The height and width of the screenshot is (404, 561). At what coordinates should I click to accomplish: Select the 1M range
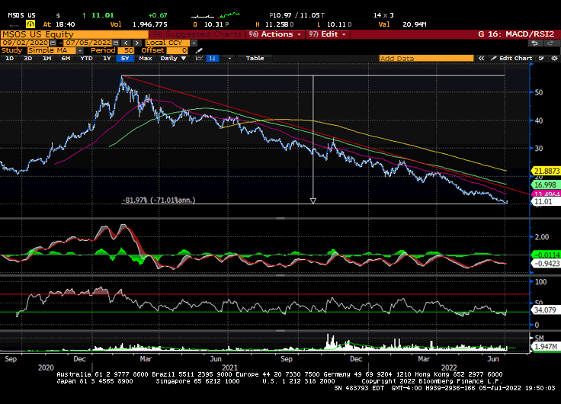point(46,59)
